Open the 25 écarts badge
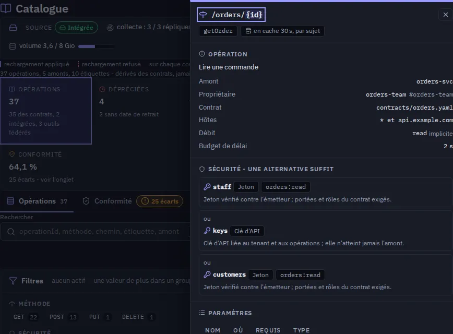The height and width of the screenshot is (334, 453). [x=160, y=201]
